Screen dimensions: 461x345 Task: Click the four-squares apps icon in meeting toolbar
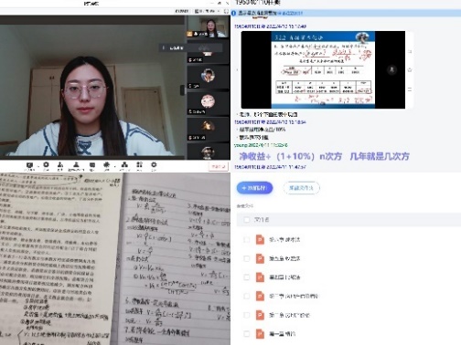pyautogui.click(x=139, y=165)
